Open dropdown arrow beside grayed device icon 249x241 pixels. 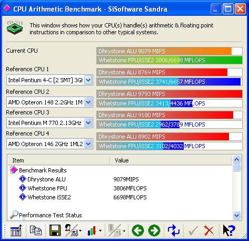click(x=124, y=230)
